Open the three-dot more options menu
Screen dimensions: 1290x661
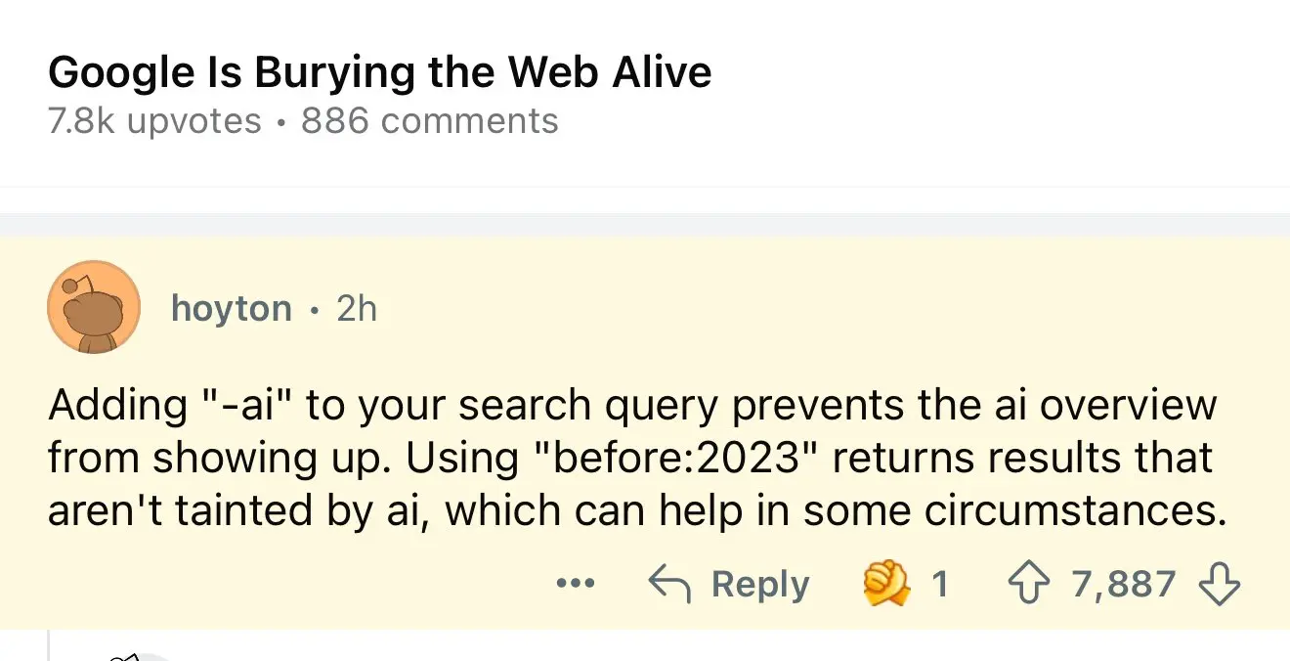(x=575, y=585)
